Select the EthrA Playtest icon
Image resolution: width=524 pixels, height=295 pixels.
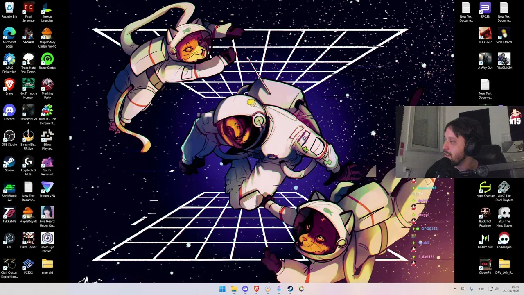click(x=47, y=141)
